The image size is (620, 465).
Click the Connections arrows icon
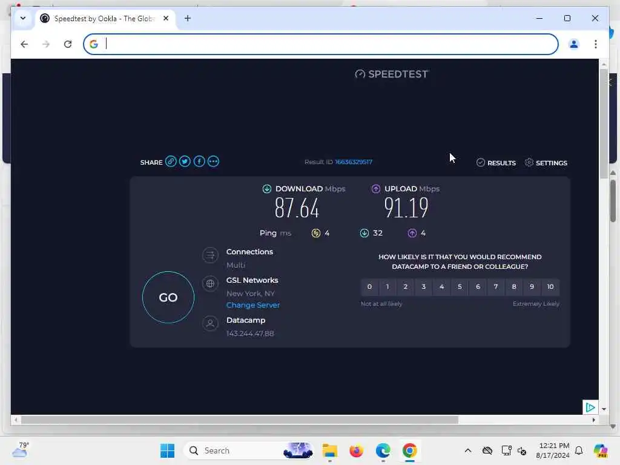(210, 255)
